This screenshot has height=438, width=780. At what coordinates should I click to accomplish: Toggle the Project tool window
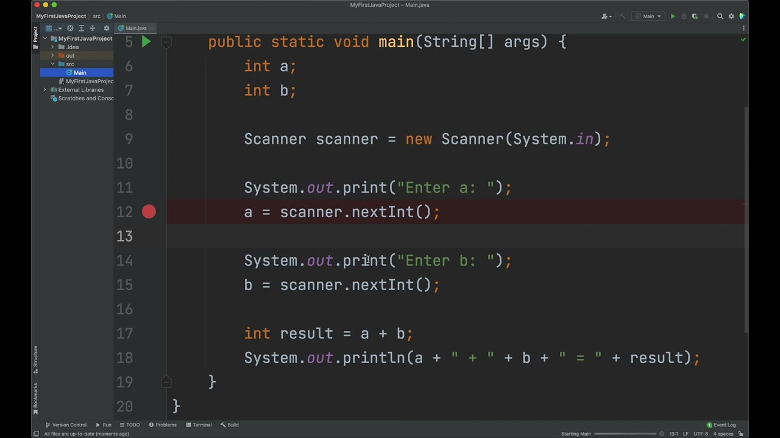(35, 38)
